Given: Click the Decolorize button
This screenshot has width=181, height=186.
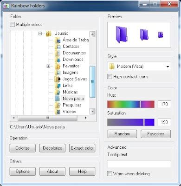Looking at the screenshot, I should pyautogui.click(x=52, y=148).
